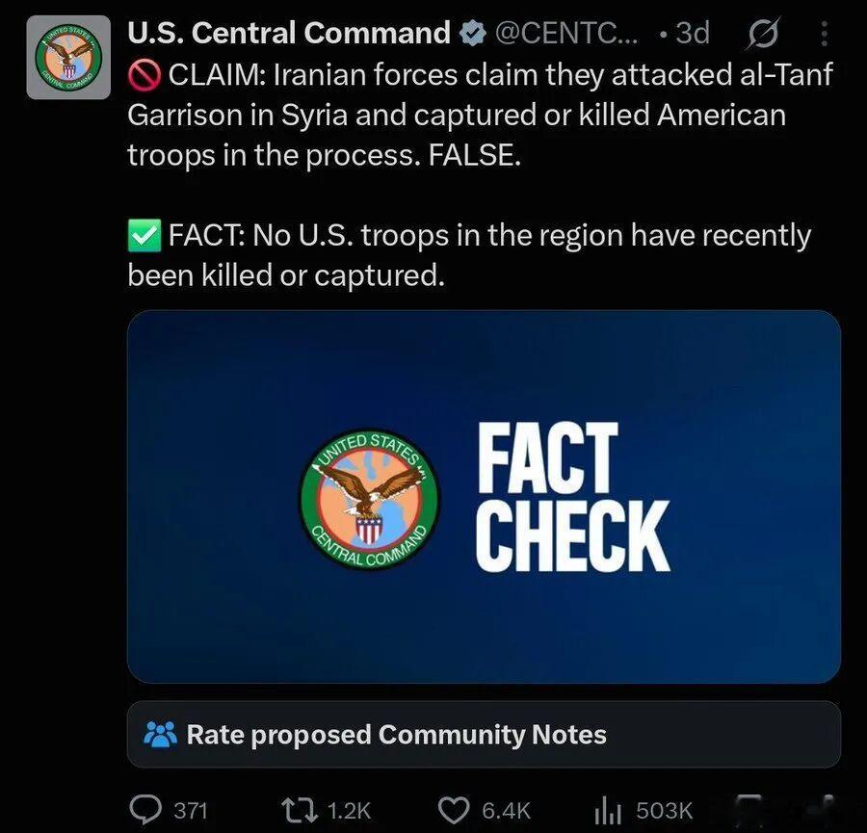Open U.S. Central Command profile avatar
The image size is (867, 833).
68,57
